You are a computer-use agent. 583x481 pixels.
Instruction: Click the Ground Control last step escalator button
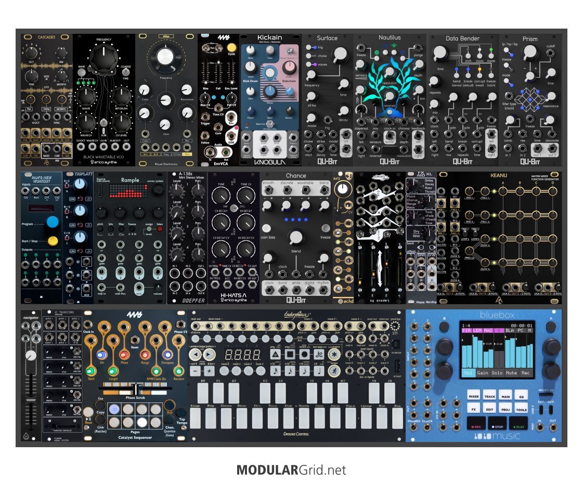319,354
